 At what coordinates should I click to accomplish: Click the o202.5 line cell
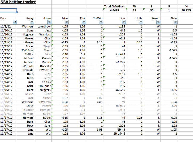pos(115,90)
